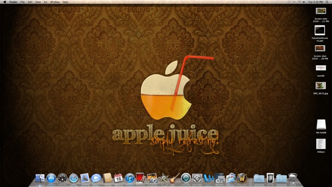Image resolution: width=332 pixels, height=187 pixels.
Task: Select the wordle desktop file
Action: pos(321,68)
